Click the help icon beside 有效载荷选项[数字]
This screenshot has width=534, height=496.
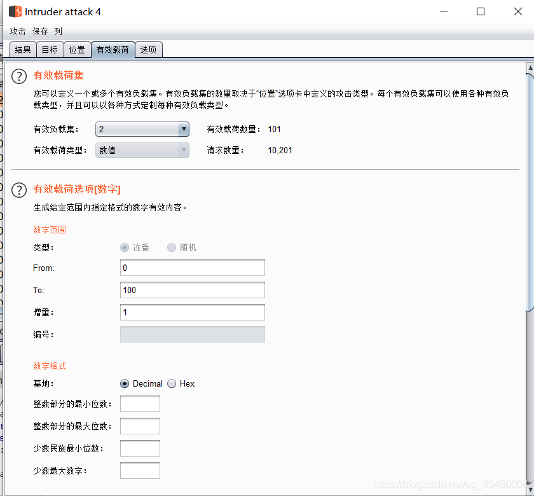click(19, 190)
